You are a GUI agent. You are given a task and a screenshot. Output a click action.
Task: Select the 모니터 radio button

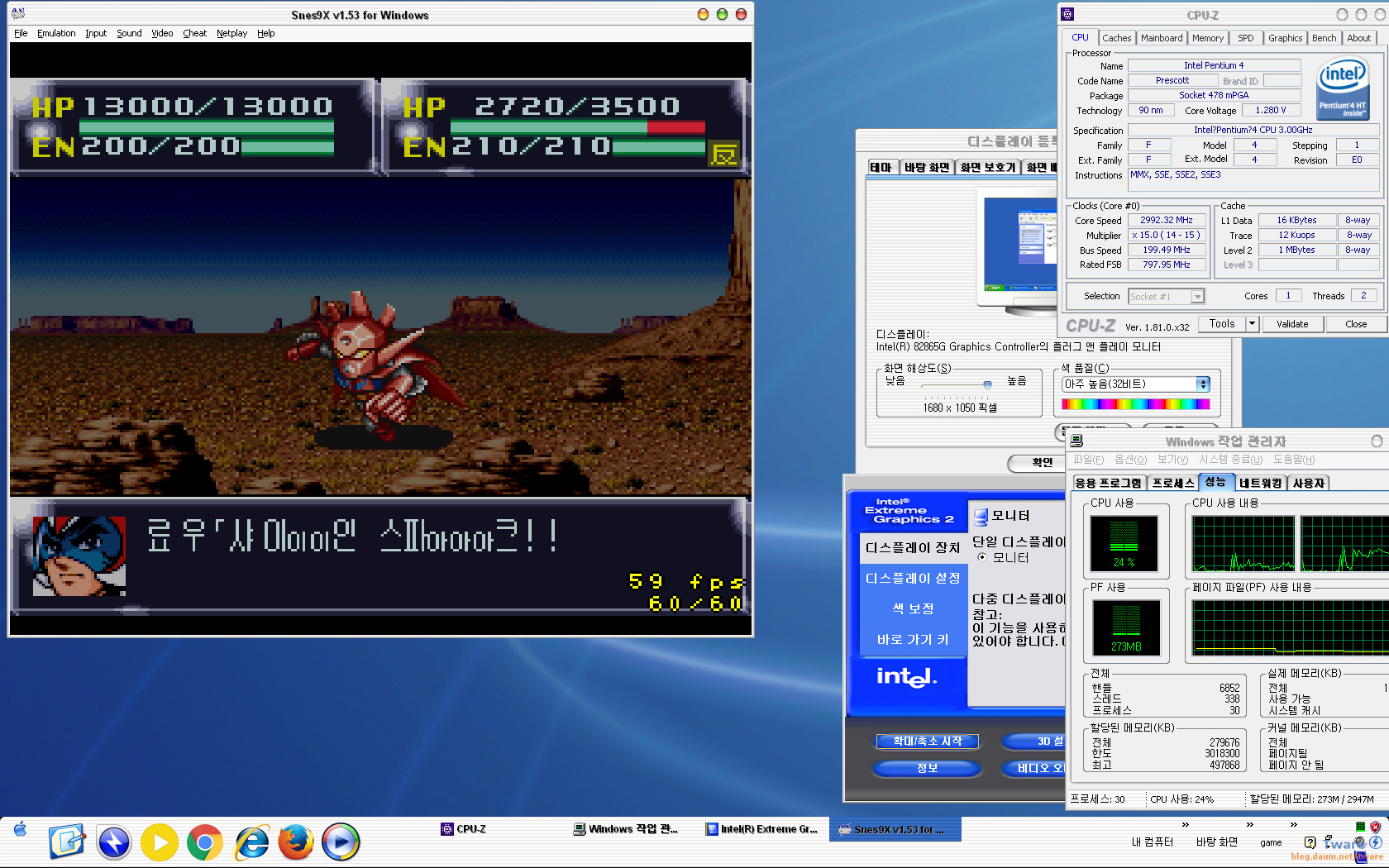pyautogui.click(x=982, y=557)
